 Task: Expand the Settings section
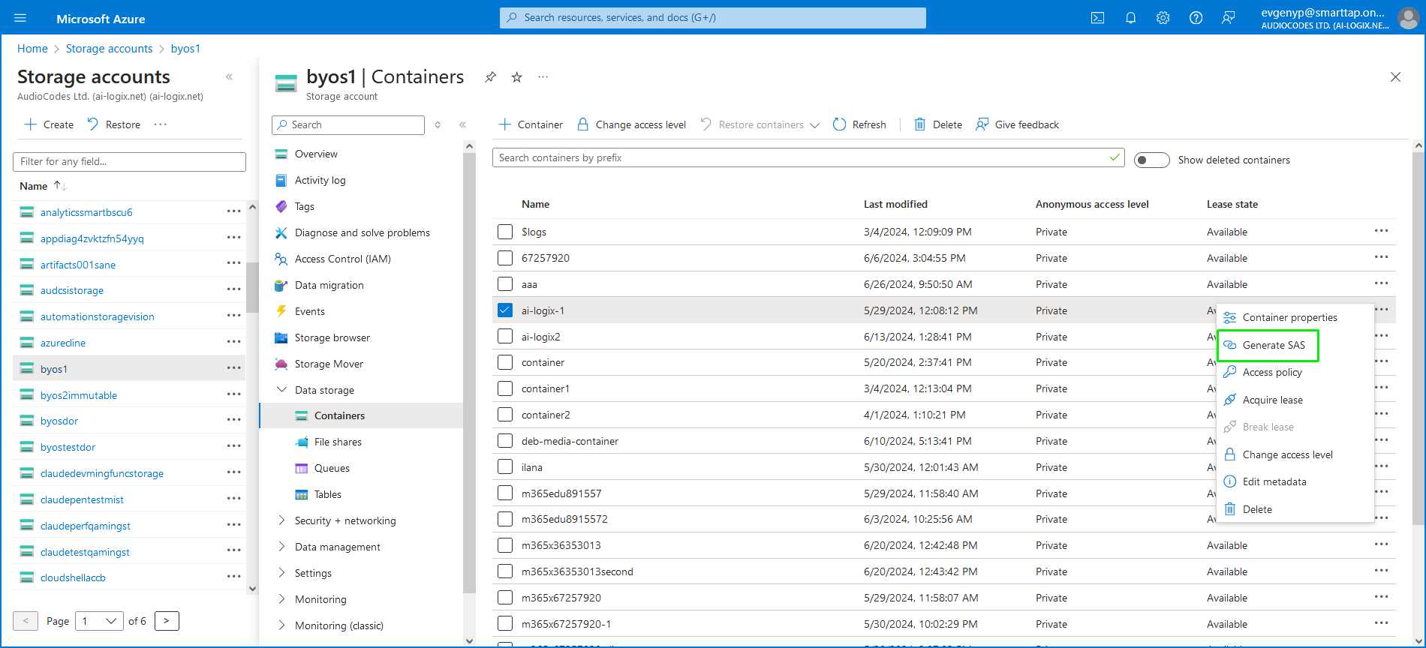tap(281, 573)
